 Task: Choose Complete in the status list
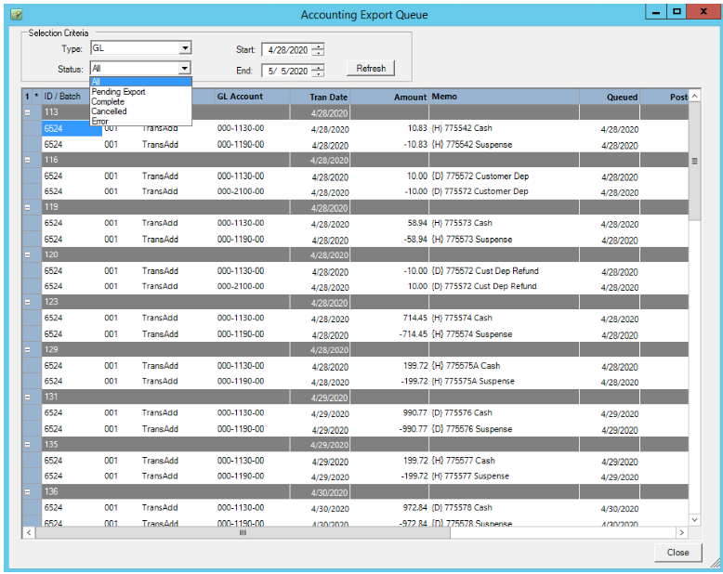coord(108,102)
